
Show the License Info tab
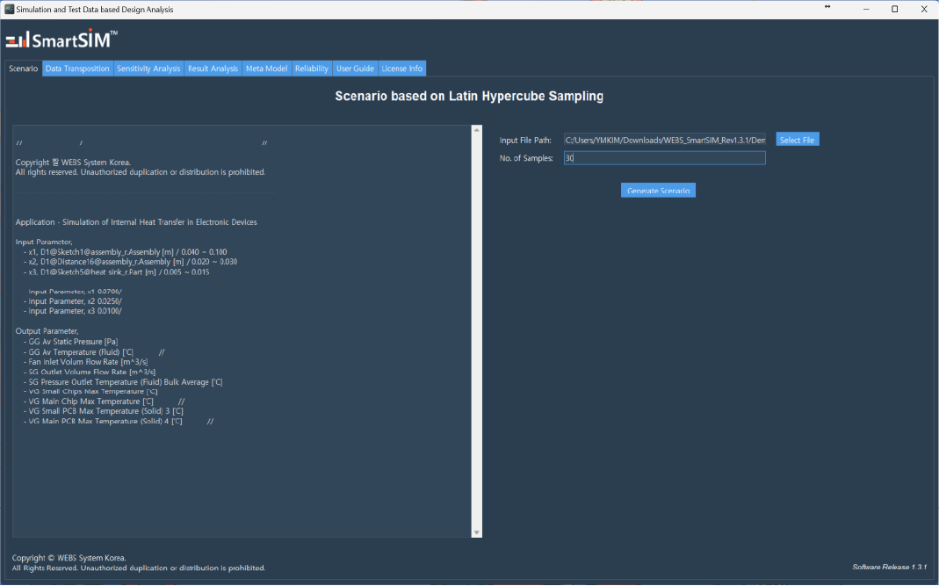[401, 69]
